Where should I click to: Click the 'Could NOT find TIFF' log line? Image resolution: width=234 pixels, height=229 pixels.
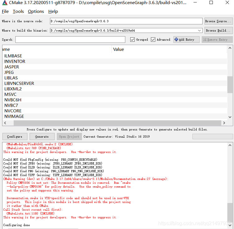point(53,175)
